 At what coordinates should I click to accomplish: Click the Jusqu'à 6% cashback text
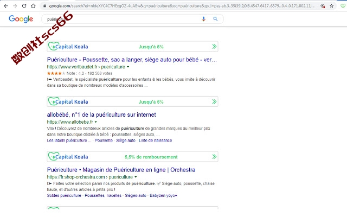151,47
